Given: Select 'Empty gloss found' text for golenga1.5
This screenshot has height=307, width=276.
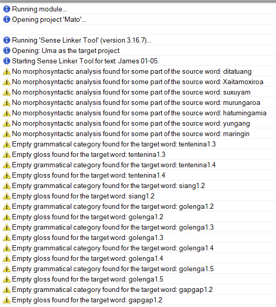Looking at the screenshot, I should [x=87, y=279].
